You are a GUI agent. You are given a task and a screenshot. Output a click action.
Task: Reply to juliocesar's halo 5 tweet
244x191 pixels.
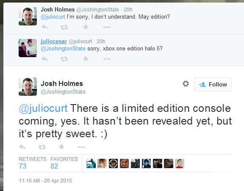(x=44, y=59)
